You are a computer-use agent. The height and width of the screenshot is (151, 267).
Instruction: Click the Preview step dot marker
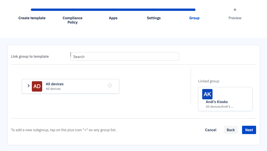[x=235, y=10]
